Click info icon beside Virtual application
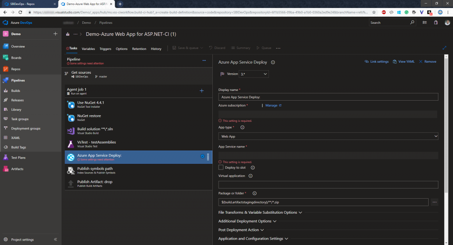The height and width of the screenshot is (245, 453). 250,176
